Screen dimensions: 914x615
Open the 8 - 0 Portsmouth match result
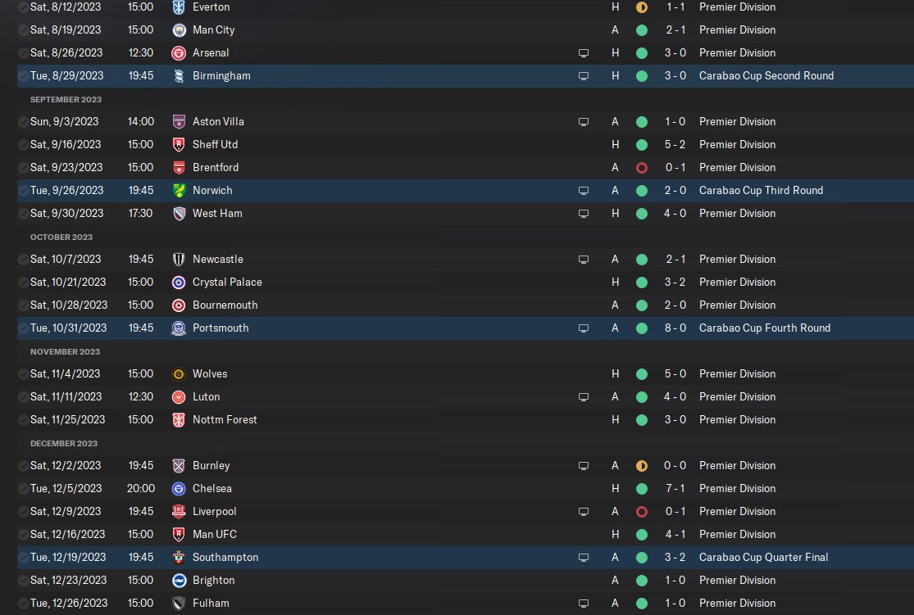coord(675,328)
